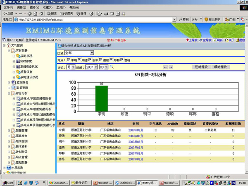Uncheck the 顺德 station checkbox
Image resolution: width=248 pixels, height=186 pixels.
pyautogui.click(x=79, y=60)
